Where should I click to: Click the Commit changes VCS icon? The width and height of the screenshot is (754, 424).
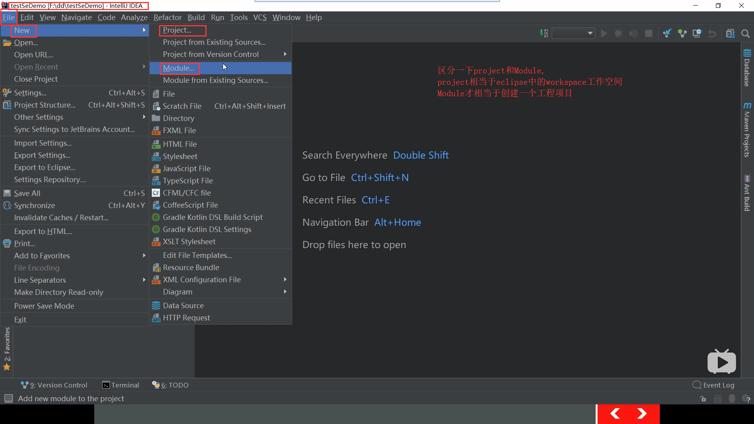(x=682, y=34)
